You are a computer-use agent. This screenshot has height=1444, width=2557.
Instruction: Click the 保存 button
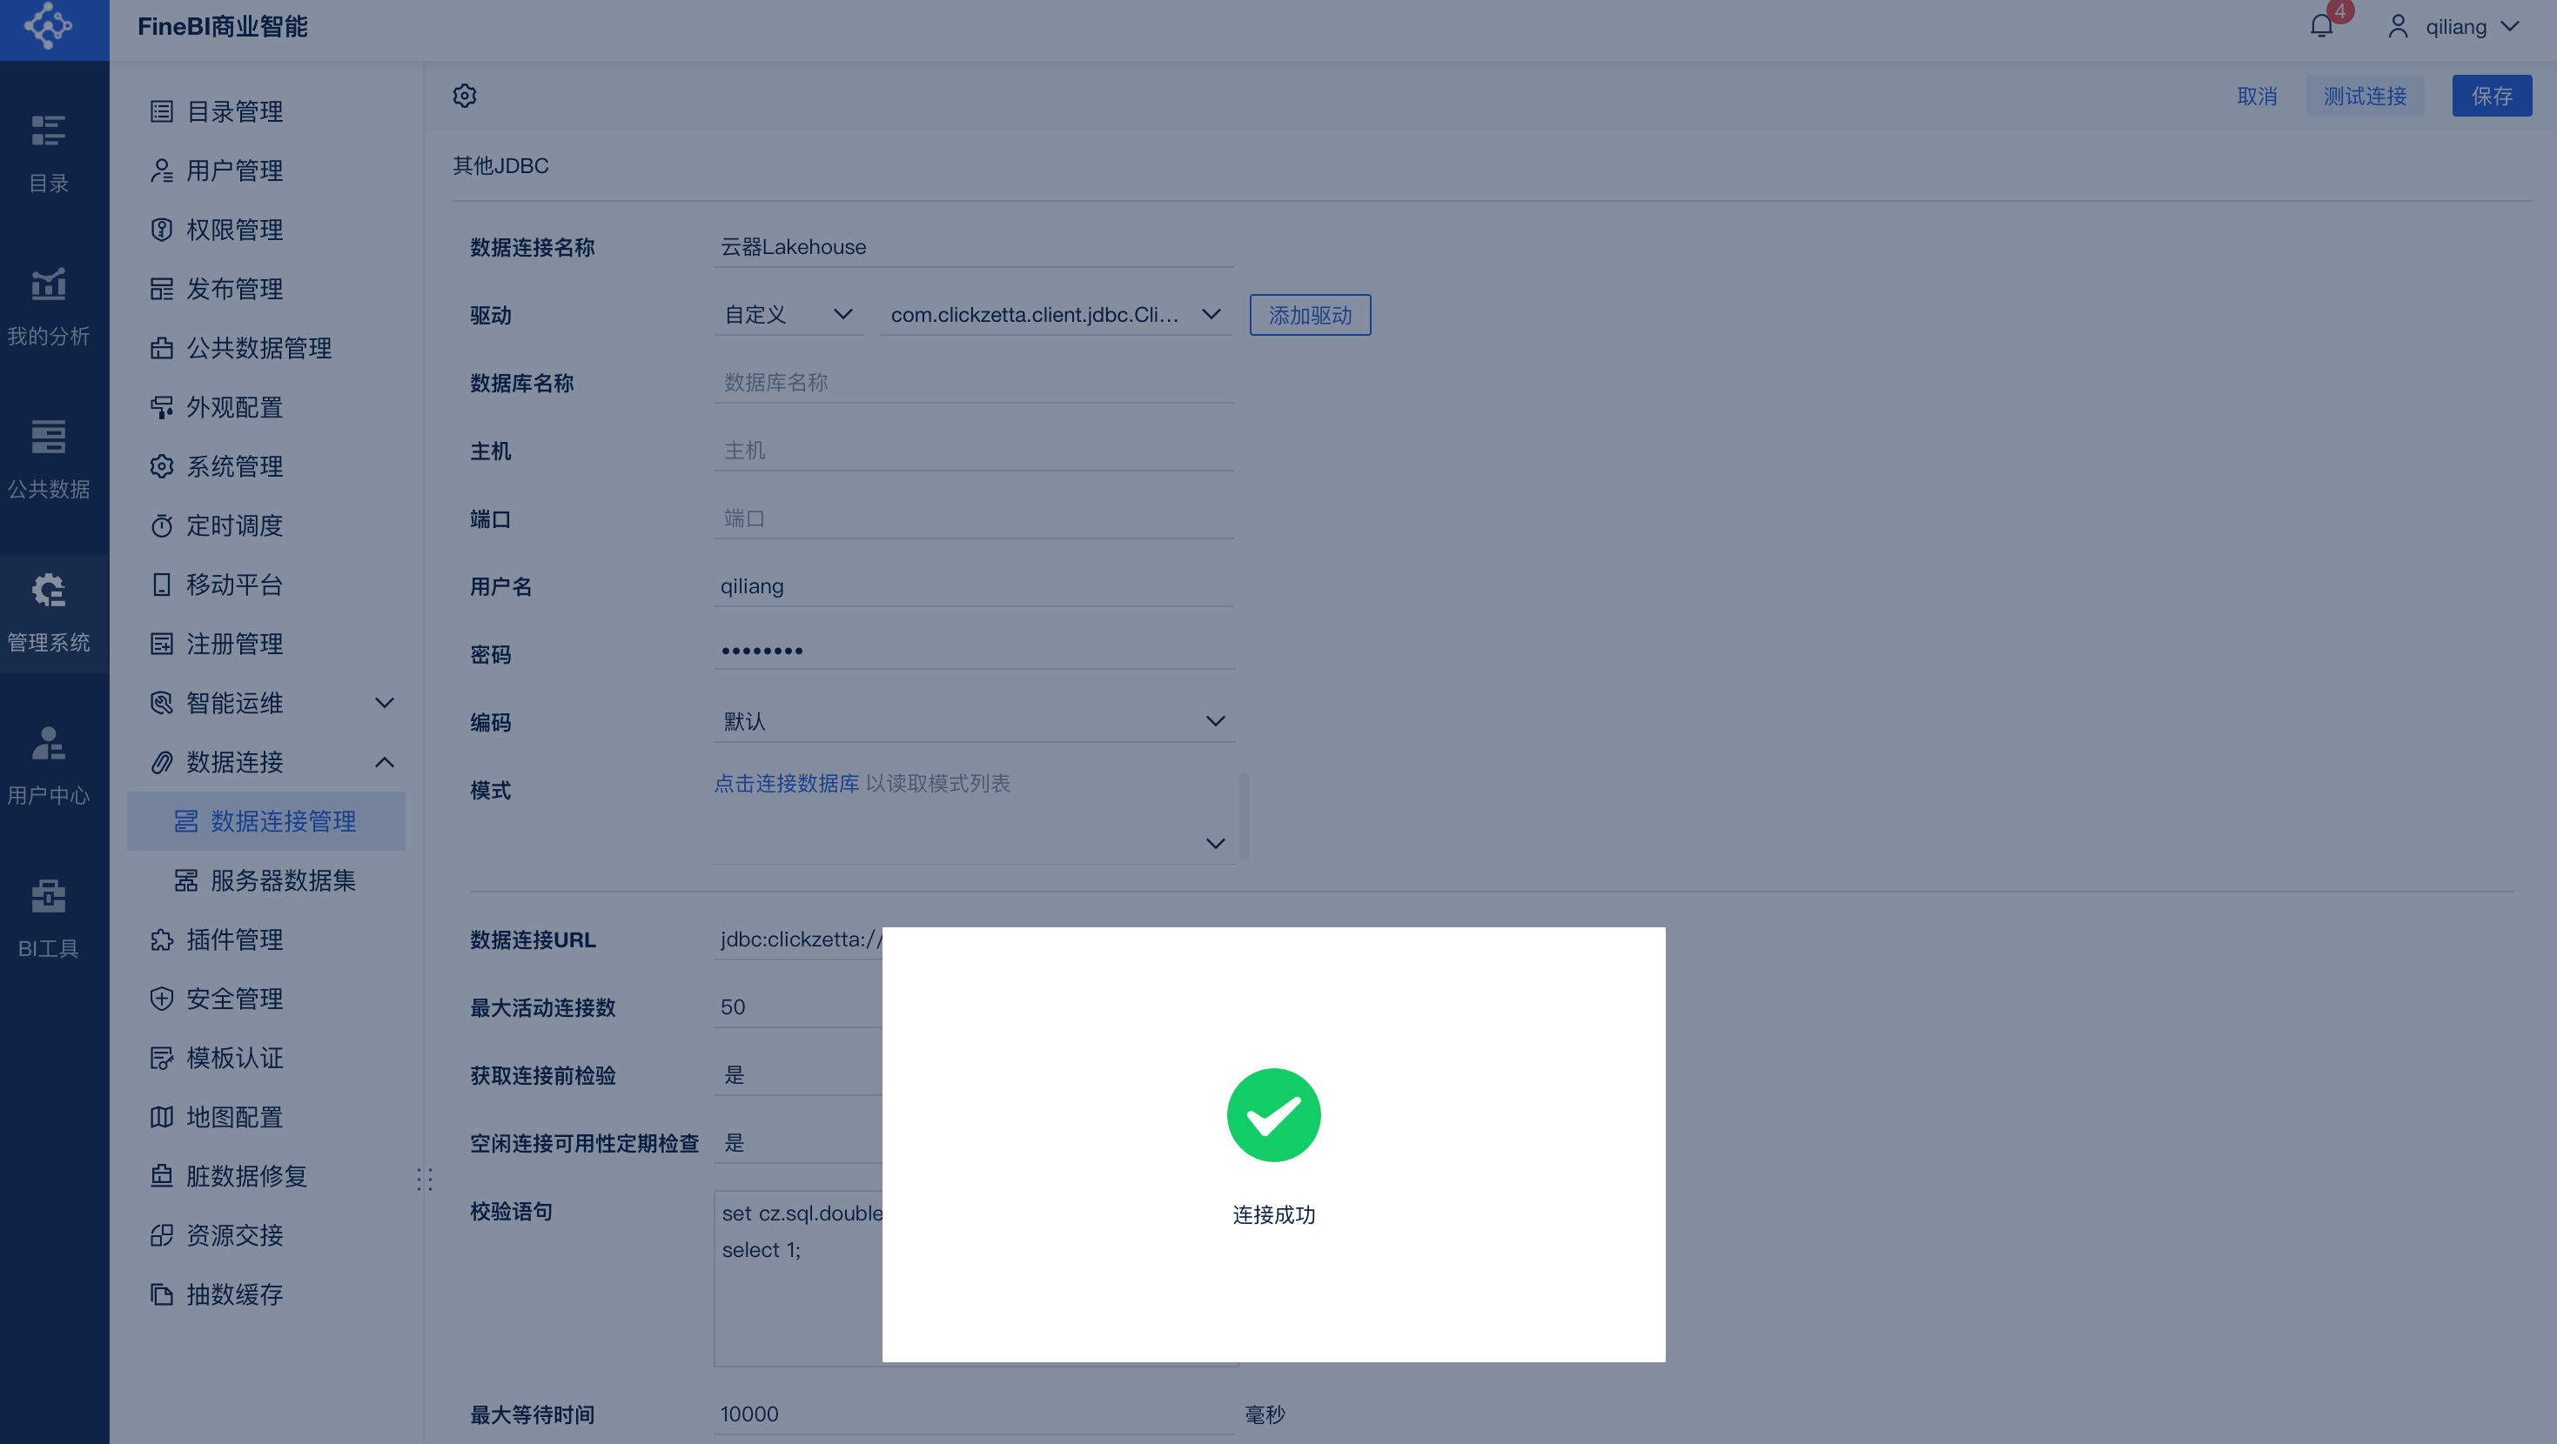[x=2491, y=97]
